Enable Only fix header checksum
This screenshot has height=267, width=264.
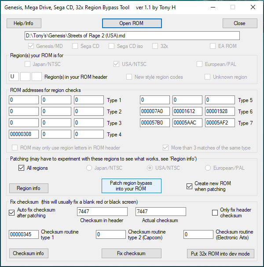click(215, 213)
